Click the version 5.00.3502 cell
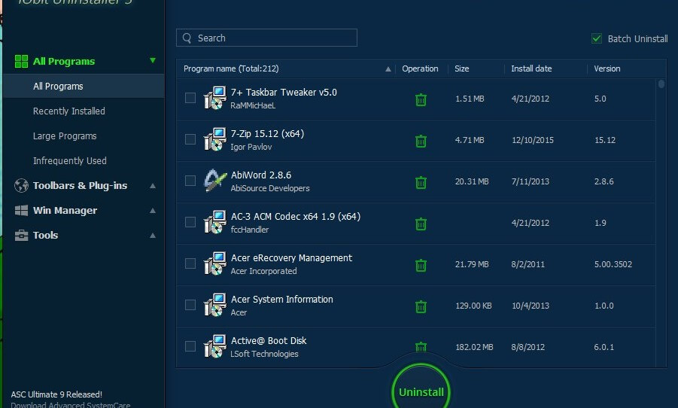The width and height of the screenshot is (678, 408). click(x=613, y=264)
